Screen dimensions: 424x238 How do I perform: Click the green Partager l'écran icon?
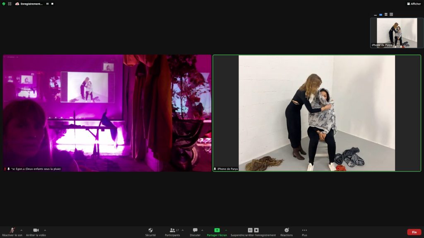[217, 230]
